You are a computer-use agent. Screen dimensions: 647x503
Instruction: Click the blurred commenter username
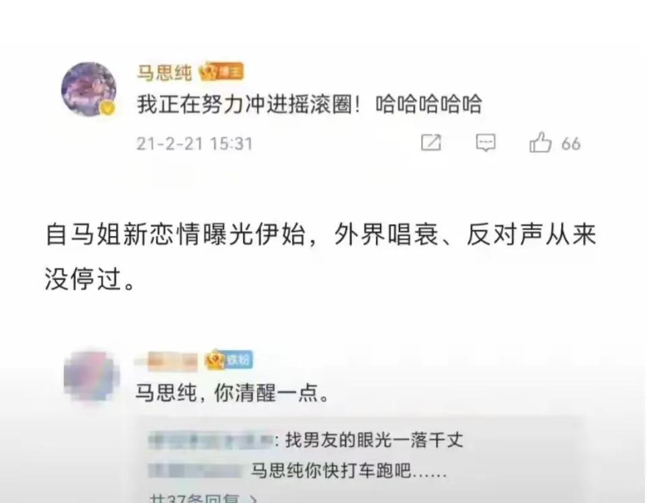[x=167, y=361]
